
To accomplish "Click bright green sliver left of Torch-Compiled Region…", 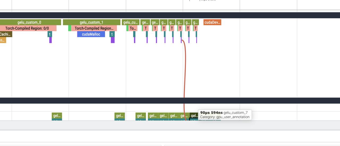I will coord(70,28).
